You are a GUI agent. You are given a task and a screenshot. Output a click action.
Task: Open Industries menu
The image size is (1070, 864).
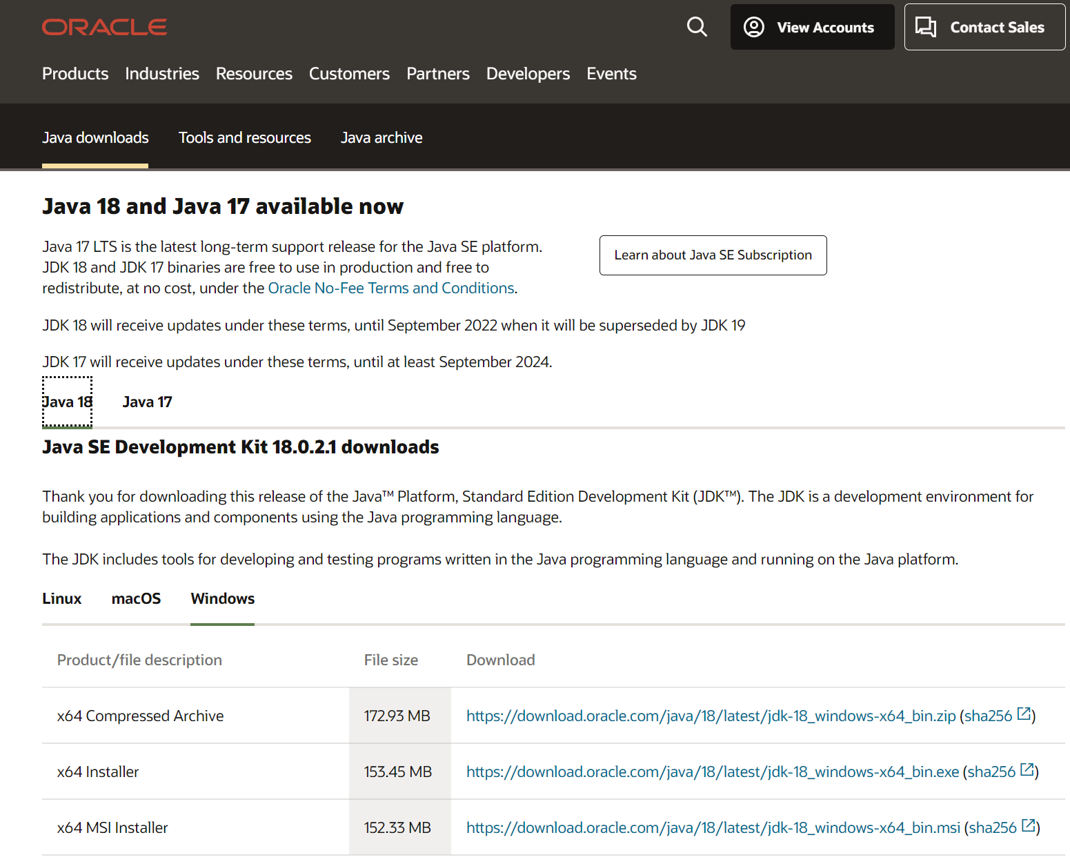(x=162, y=74)
